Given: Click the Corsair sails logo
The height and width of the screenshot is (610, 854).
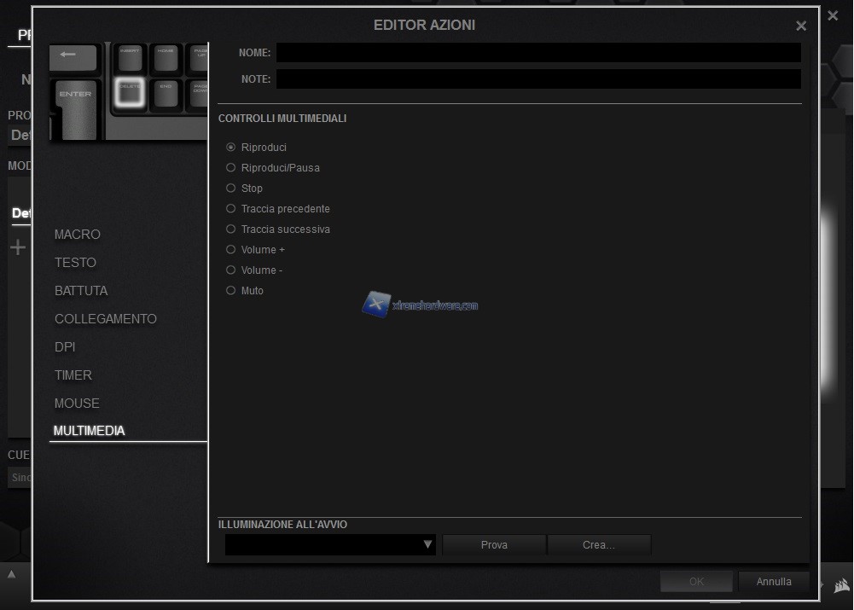Looking at the screenshot, I should click(840, 584).
